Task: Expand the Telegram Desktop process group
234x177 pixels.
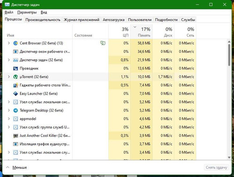Action: [x=9, y=111]
